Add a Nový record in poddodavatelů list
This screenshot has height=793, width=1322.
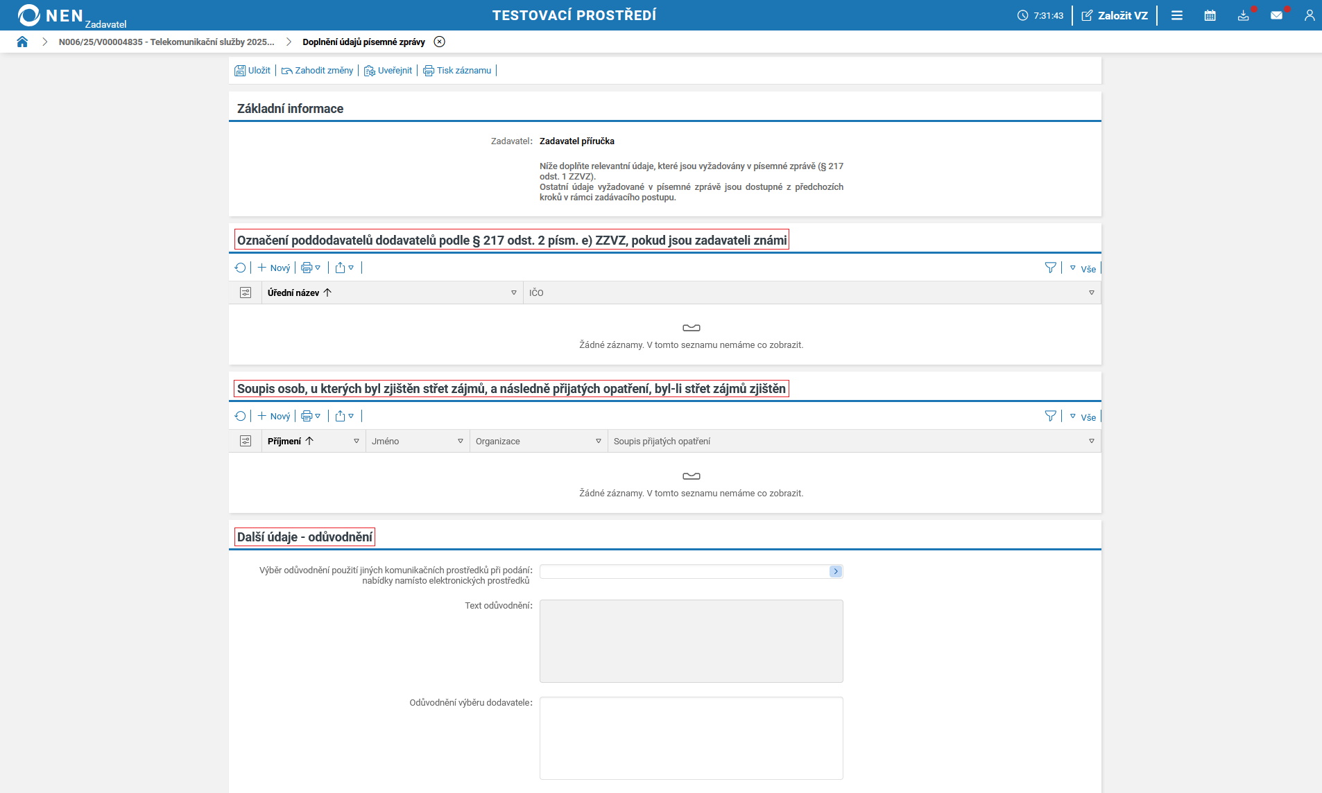point(274,268)
